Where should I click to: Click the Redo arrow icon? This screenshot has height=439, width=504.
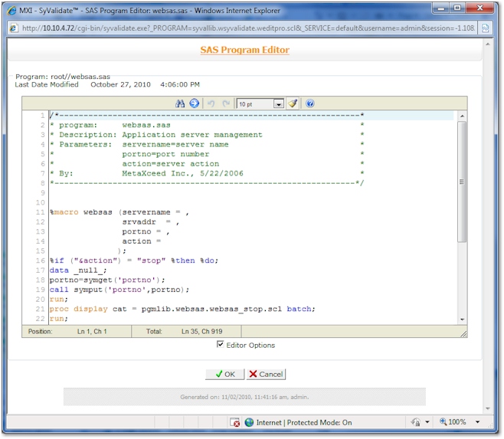(x=226, y=103)
